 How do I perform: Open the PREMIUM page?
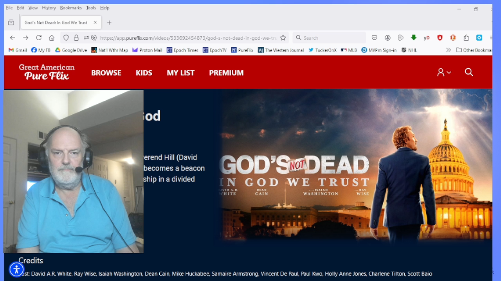226,73
